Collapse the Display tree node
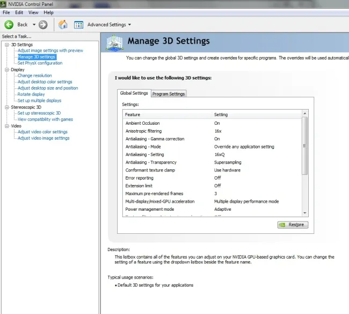This screenshot has width=349, height=314. pos(6,69)
